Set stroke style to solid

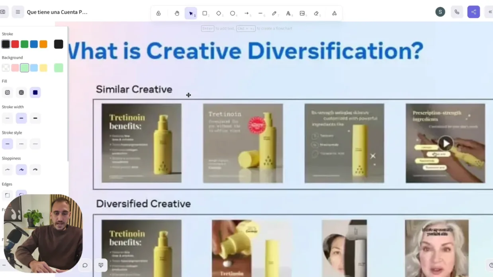pos(7,144)
